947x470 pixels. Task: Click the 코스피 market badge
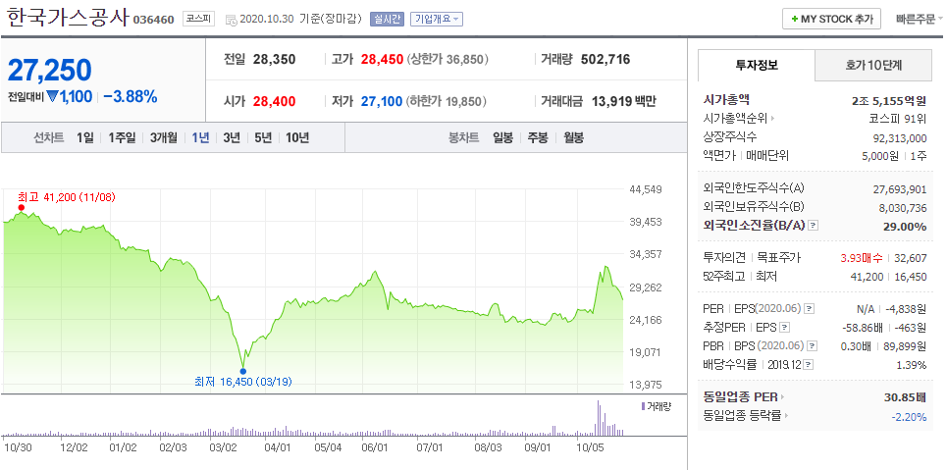tap(198, 19)
